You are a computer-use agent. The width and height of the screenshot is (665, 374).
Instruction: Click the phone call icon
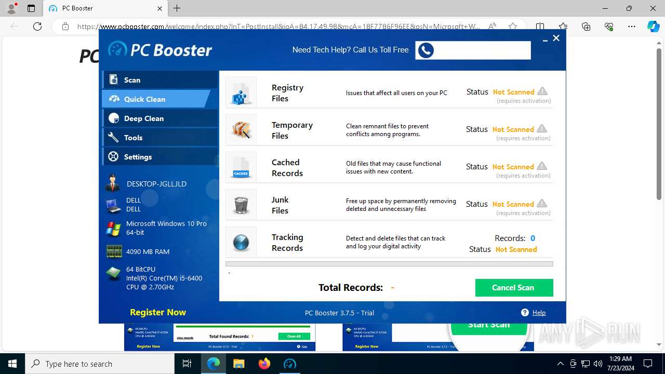[425, 50]
